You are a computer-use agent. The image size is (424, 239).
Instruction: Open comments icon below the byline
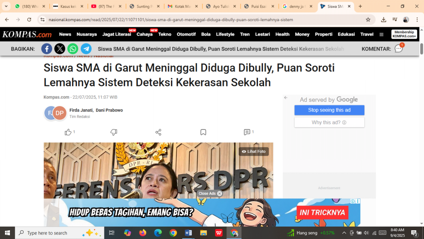247,132
